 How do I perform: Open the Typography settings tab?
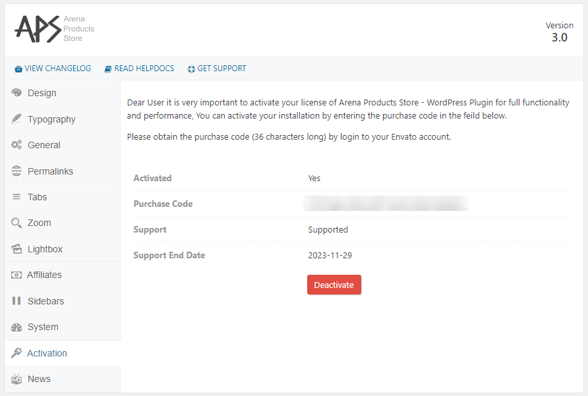click(x=62, y=119)
